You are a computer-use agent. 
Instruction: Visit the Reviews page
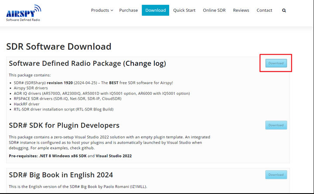pos(241,10)
